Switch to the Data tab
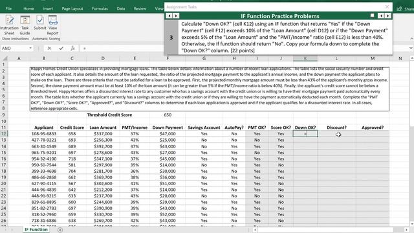This screenshot has height=233, width=414. pos(121,8)
